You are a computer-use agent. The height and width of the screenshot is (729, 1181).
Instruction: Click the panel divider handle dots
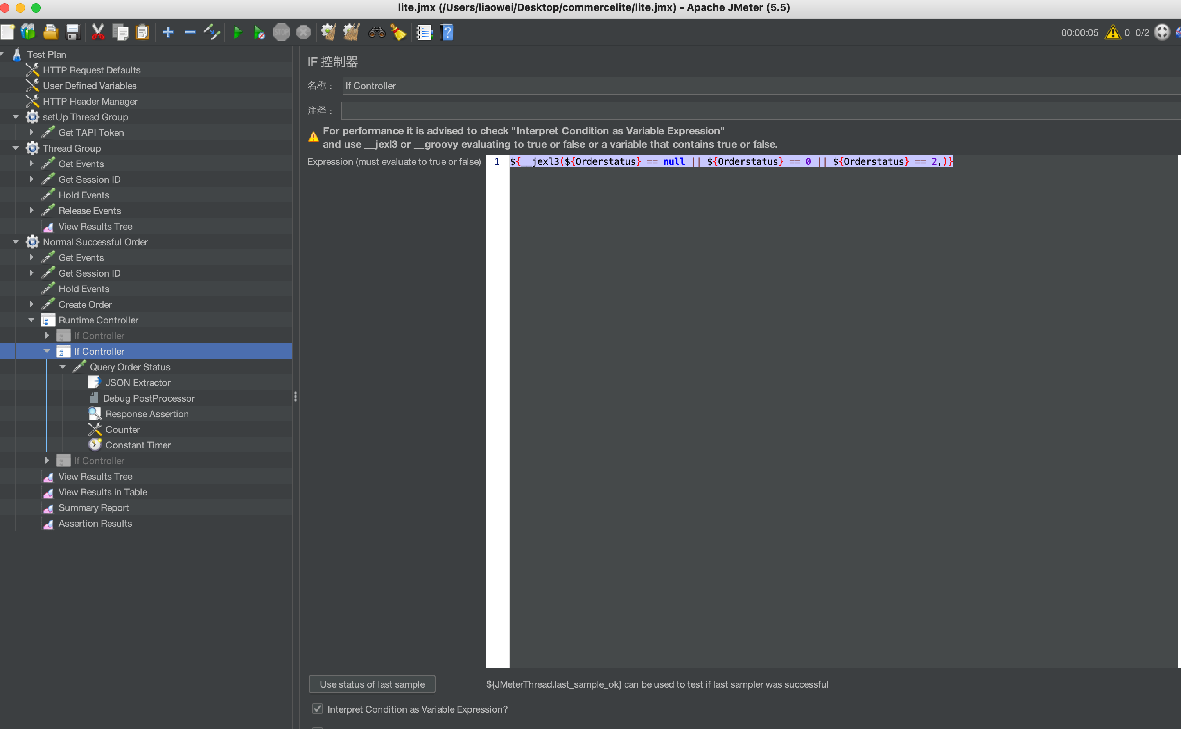295,397
